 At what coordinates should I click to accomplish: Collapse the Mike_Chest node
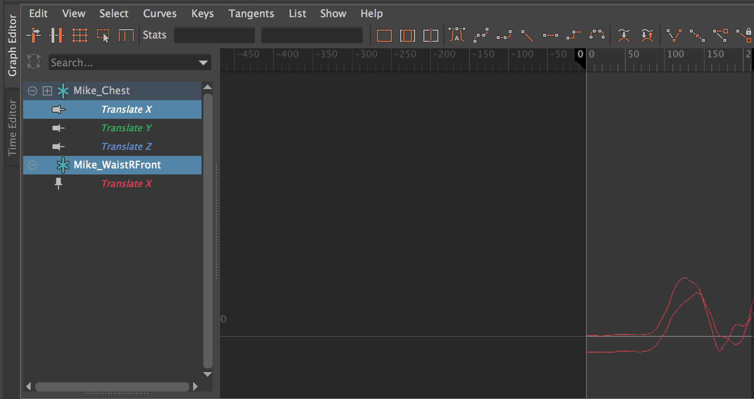[32, 91]
